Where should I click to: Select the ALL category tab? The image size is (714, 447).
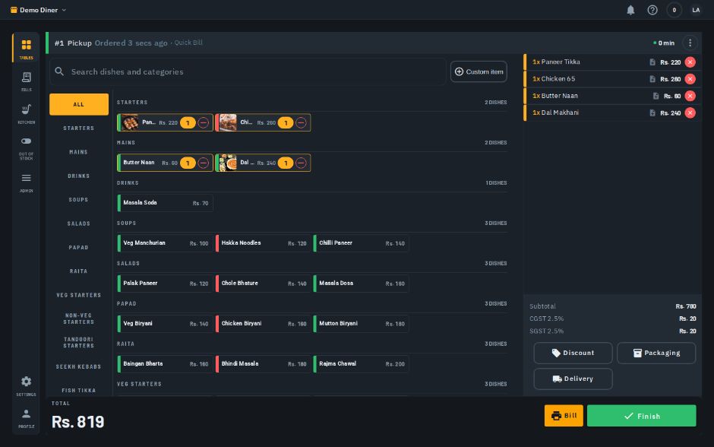79,104
